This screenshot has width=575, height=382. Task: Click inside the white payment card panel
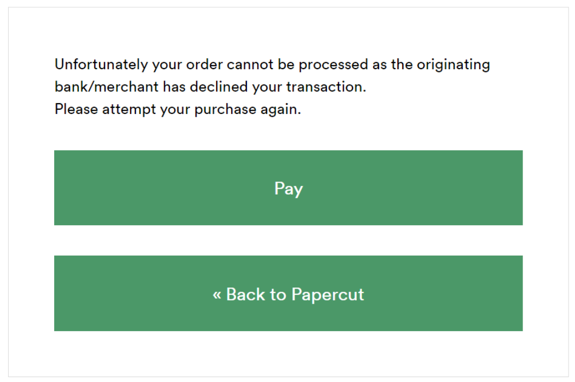(287, 351)
